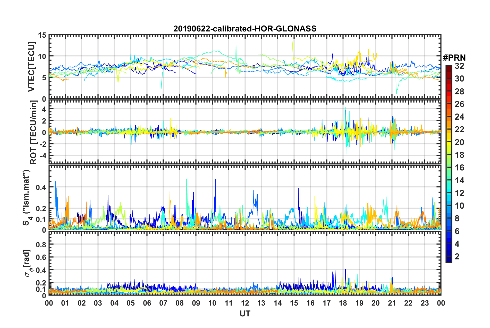Image resolution: width=490 pixels, height=328 pixels.
Task: Click colorbar tick label 24
Action: [459, 117]
